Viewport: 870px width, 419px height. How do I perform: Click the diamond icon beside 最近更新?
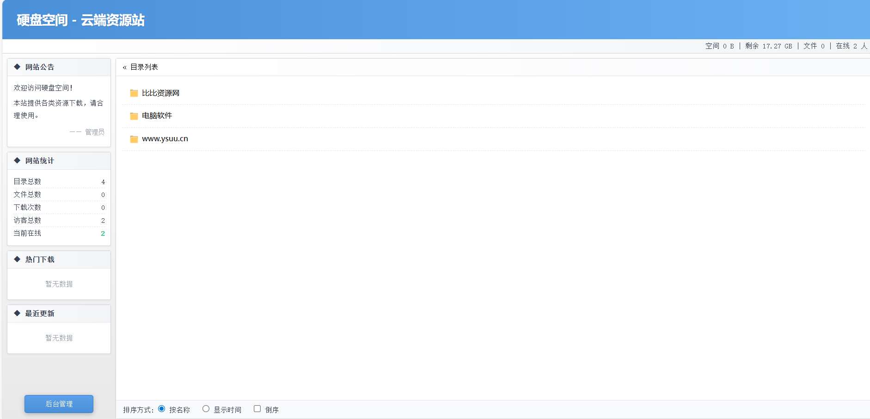(x=17, y=313)
